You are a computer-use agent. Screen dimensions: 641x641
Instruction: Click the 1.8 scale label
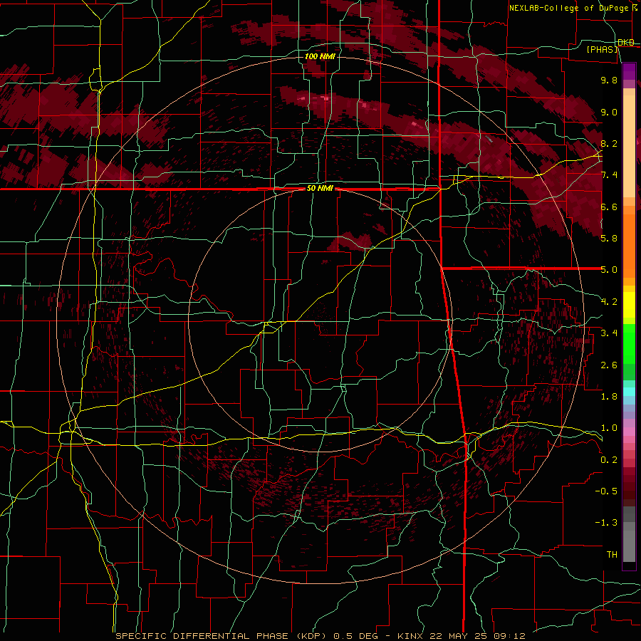[609, 397]
